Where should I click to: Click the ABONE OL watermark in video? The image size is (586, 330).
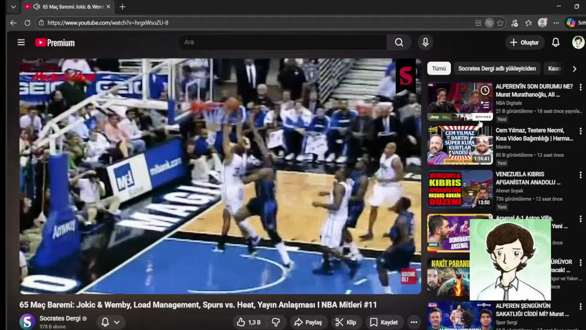click(408, 276)
